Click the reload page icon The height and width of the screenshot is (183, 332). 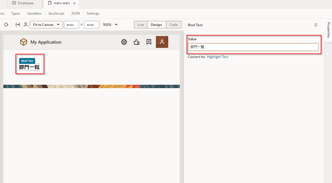pos(6,25)
